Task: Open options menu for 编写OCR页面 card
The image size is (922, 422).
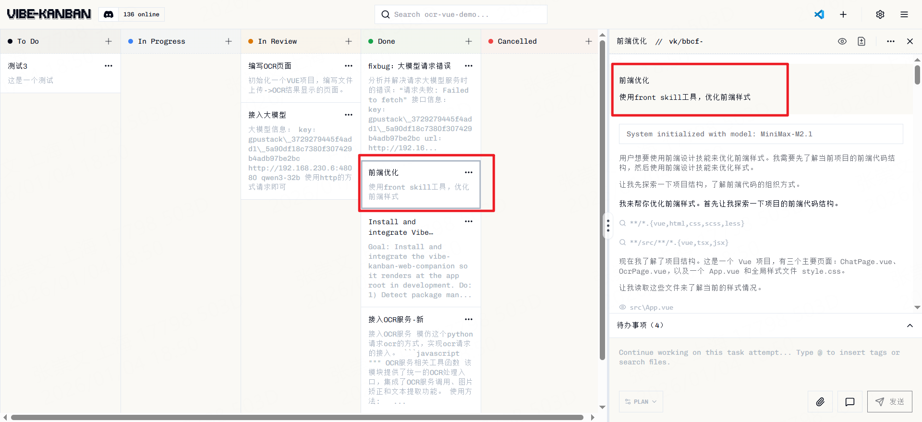Action: click(349, 66)
